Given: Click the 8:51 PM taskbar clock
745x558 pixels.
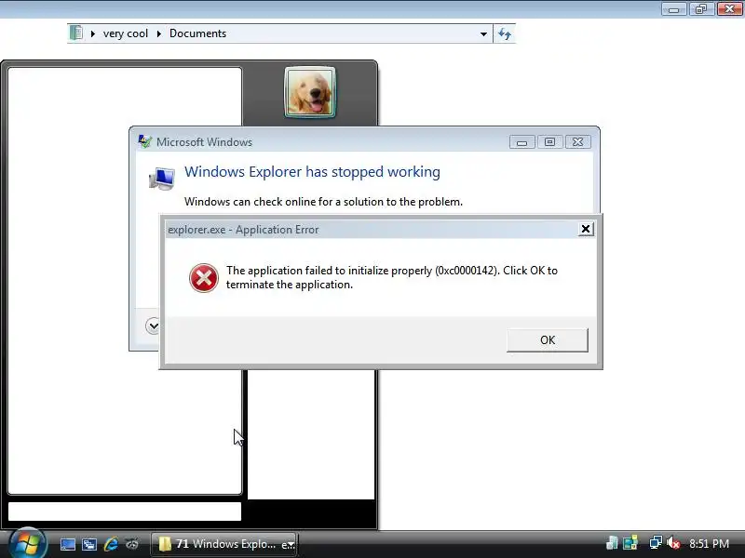Looking at the screenshot, I should pos(709,544).
